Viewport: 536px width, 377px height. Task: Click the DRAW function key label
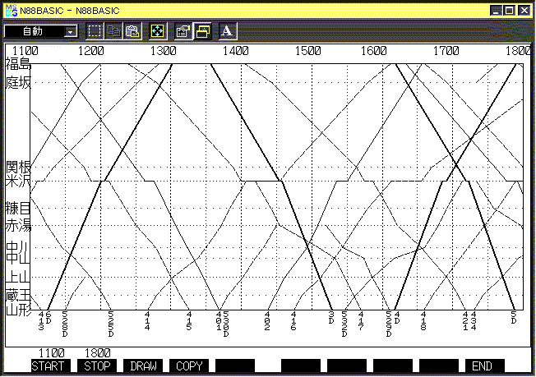(143, 366)
